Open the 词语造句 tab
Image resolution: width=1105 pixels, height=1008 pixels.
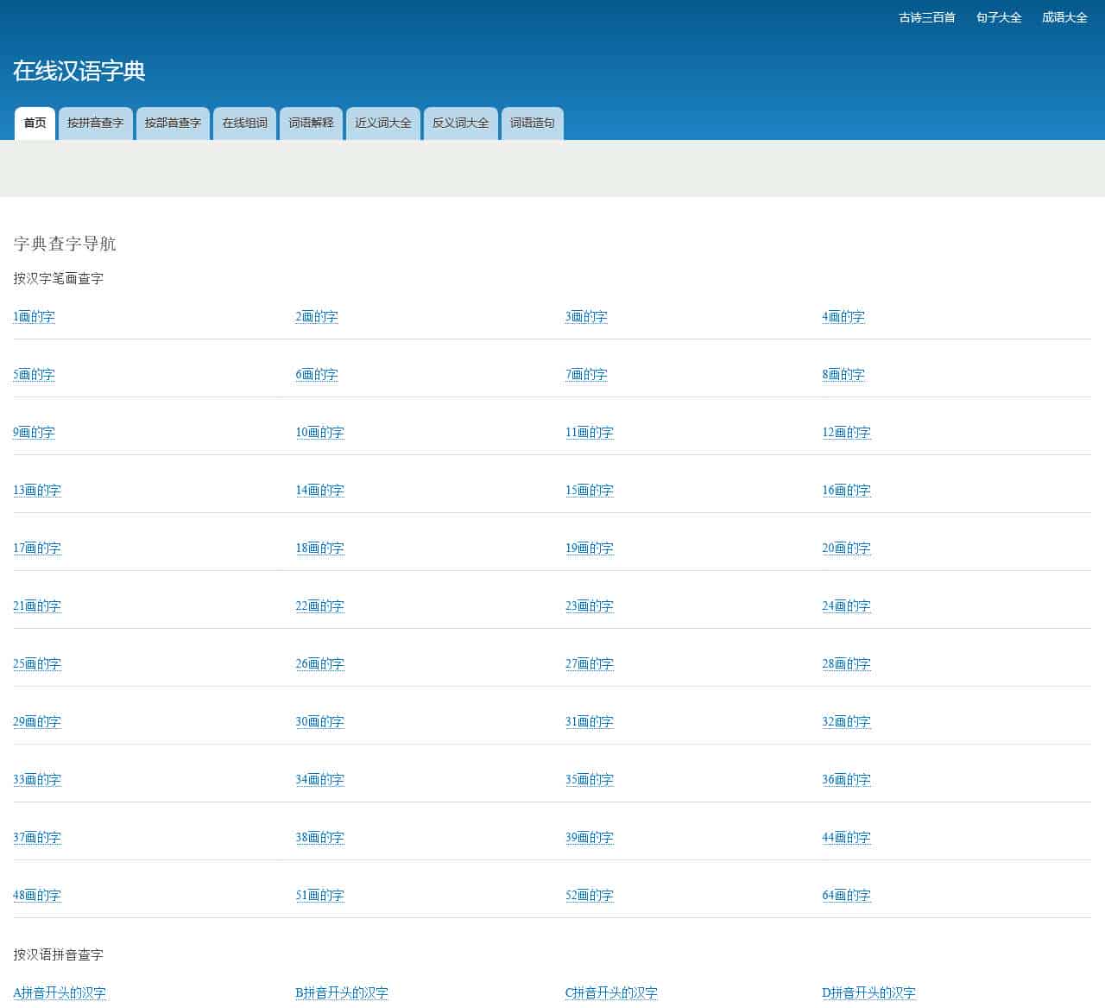[532, 124]
